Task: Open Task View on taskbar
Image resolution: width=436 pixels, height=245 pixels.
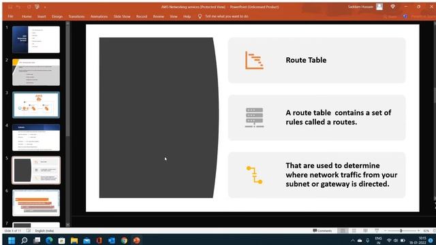Action: click(37, 240)
